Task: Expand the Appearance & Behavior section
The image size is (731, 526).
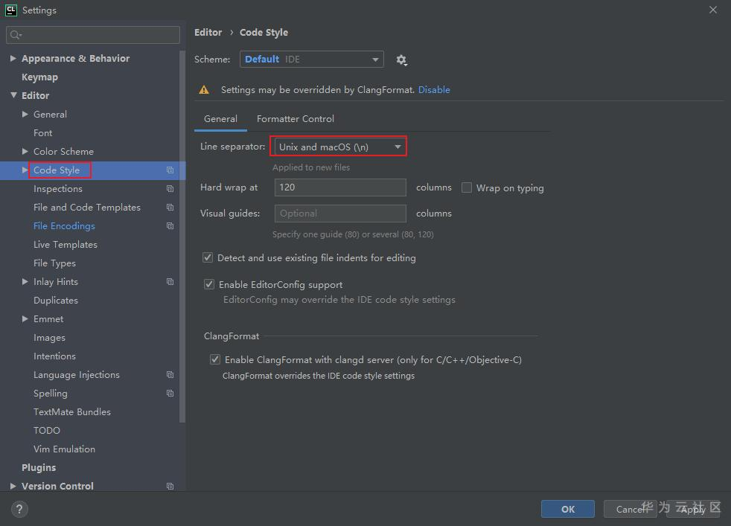Action: pos(13,59)
